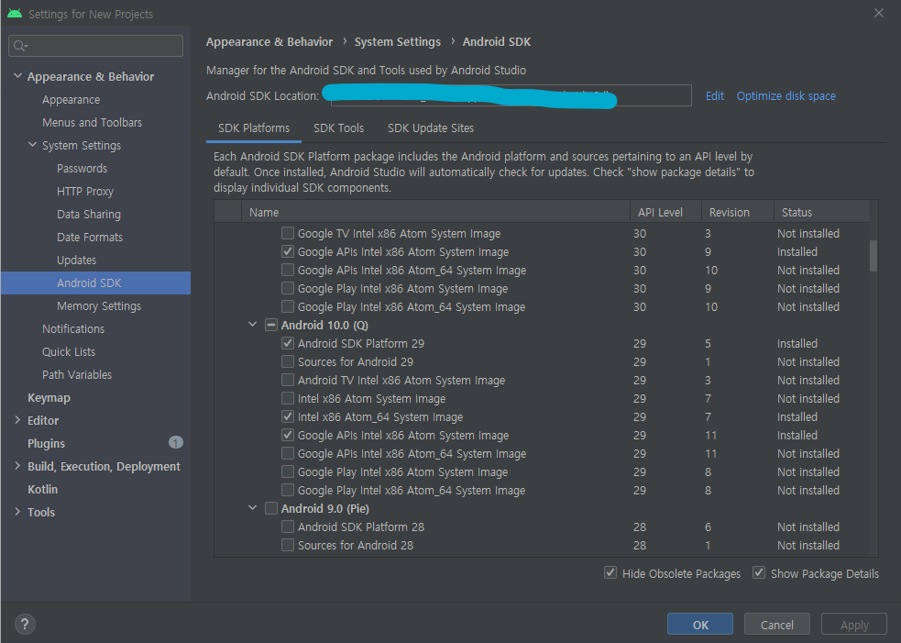Click the SDK table vertical scrollbar
This screenshot has height=643, width=901.
click(x=874, y=255)
